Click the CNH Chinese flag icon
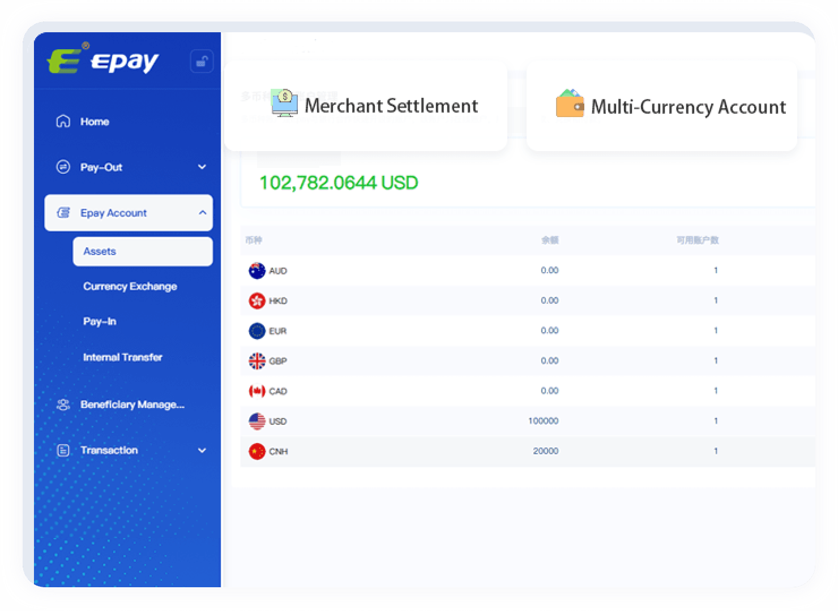Viewport: 838px width, 611px height. 257,451
